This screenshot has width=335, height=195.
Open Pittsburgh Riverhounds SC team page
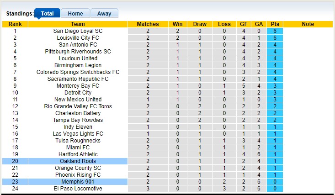[78, 52]
